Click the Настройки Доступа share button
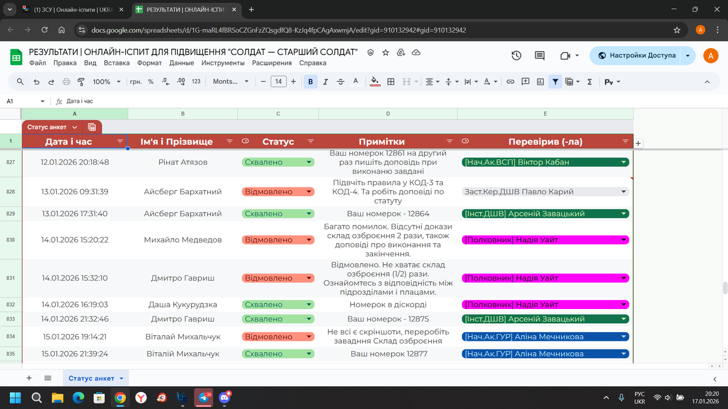Viewport: 728px width, 409px height. (x=636, y=56)
